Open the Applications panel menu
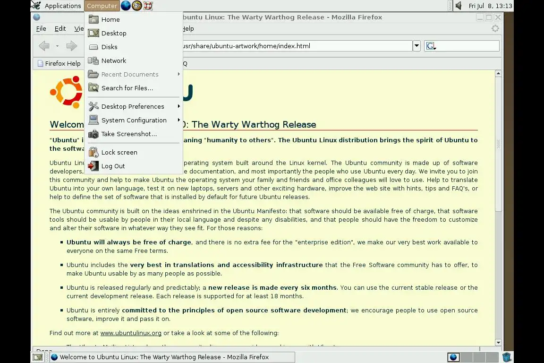The image size is (544, 363). click(63, 6)
